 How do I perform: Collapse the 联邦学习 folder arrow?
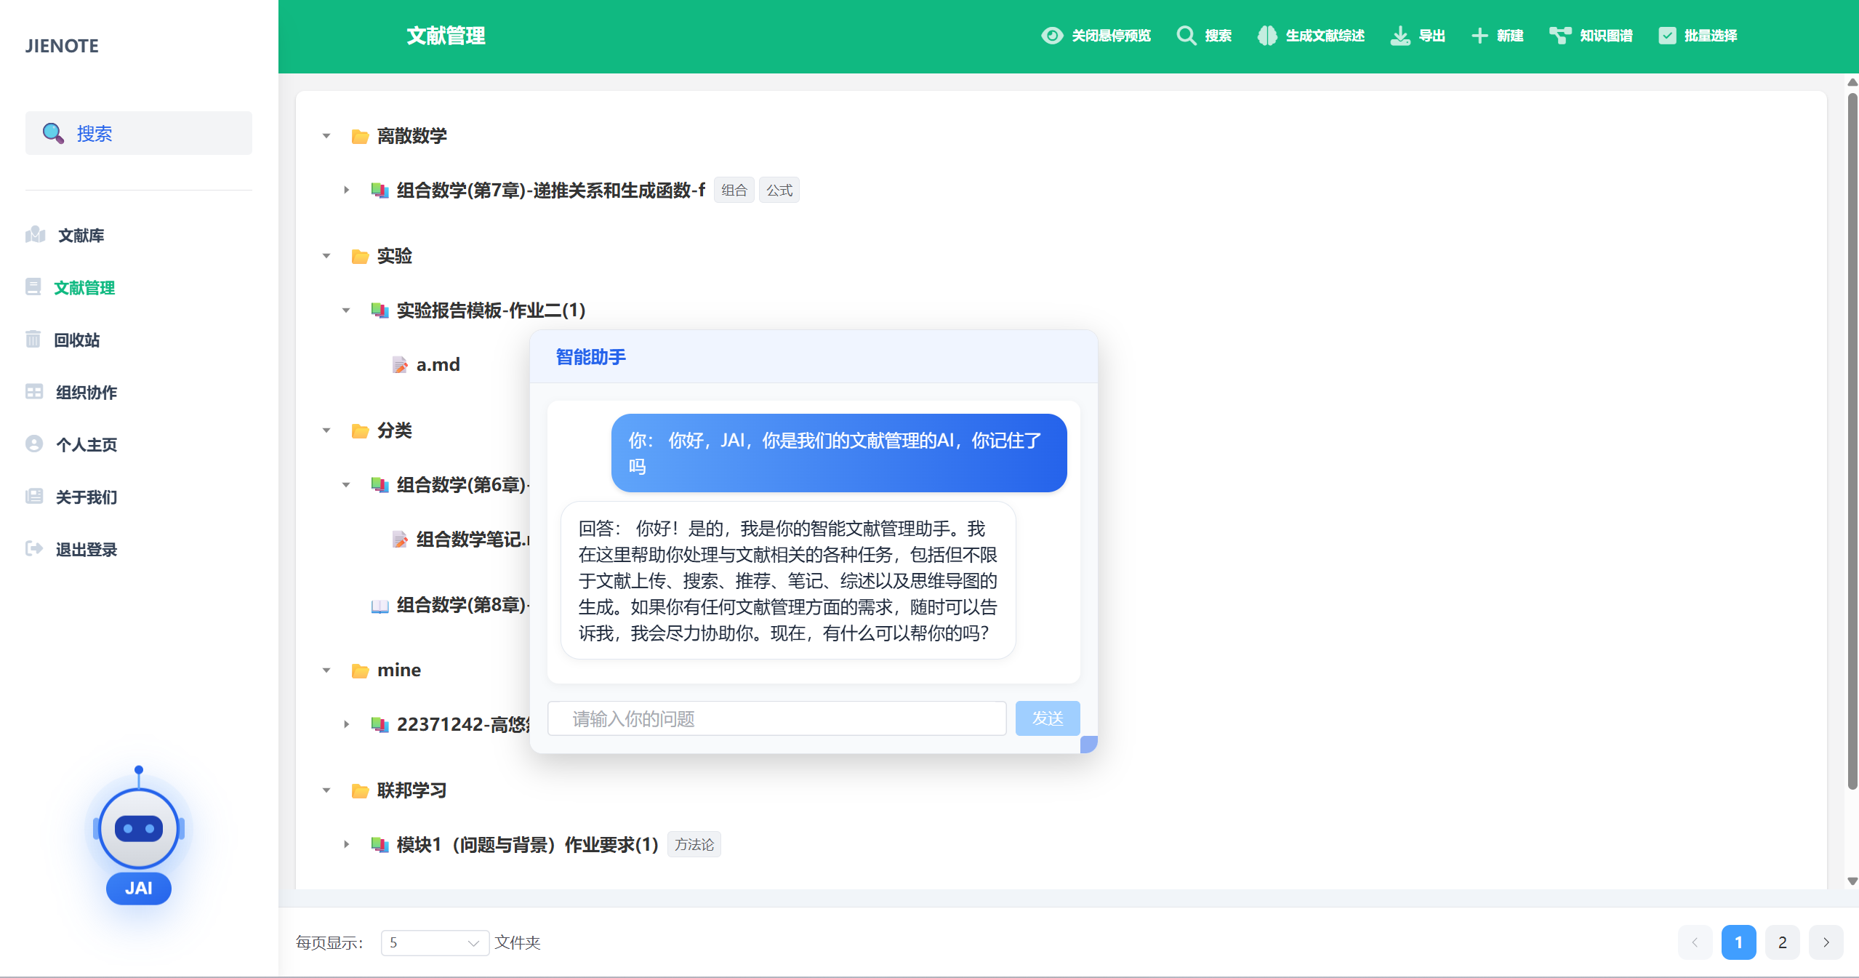point(326,790)
